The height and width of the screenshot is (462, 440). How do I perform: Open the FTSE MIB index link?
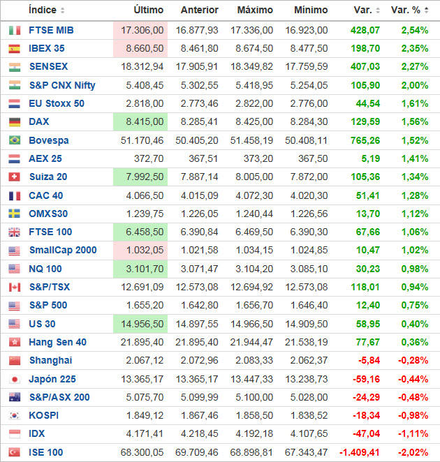click(x=51, y=31)
